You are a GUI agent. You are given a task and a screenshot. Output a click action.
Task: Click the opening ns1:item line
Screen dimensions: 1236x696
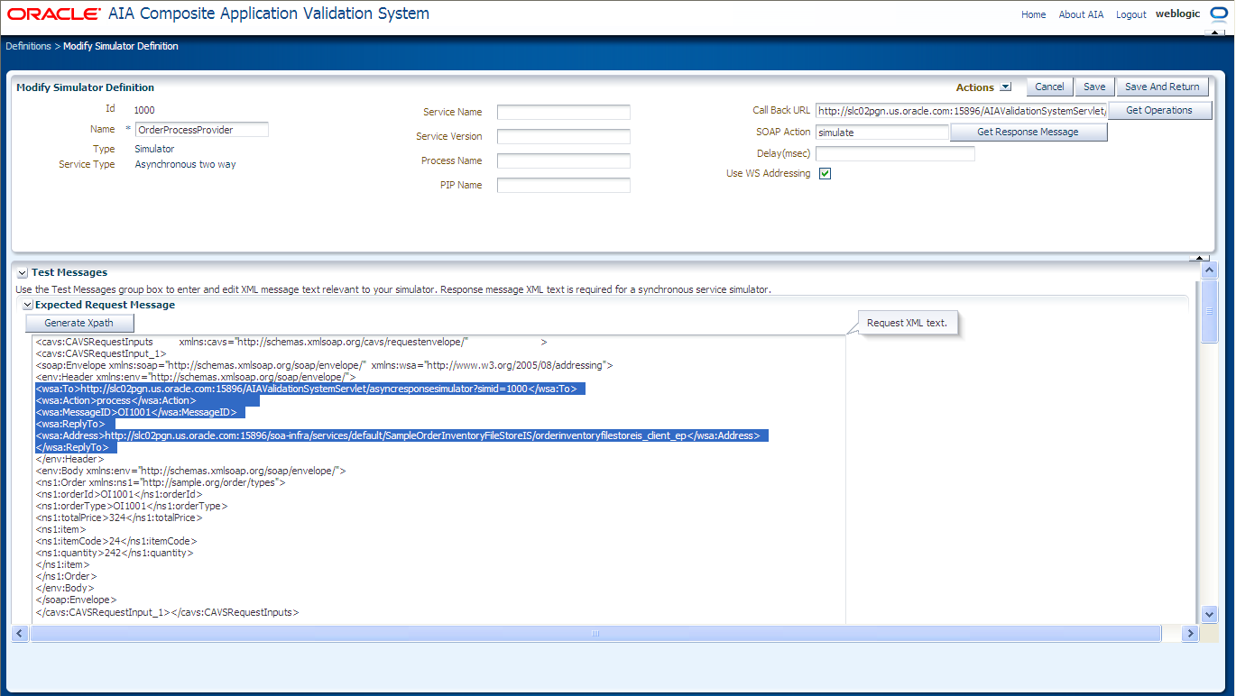pos(60,529)
